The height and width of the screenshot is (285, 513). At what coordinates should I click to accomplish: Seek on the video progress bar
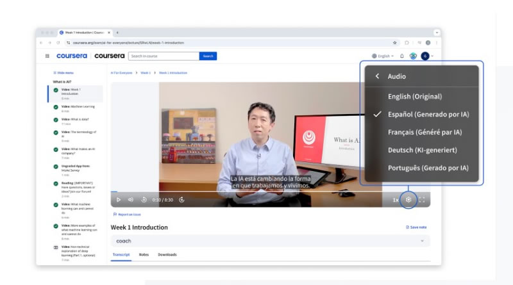(x=270, y=192)
